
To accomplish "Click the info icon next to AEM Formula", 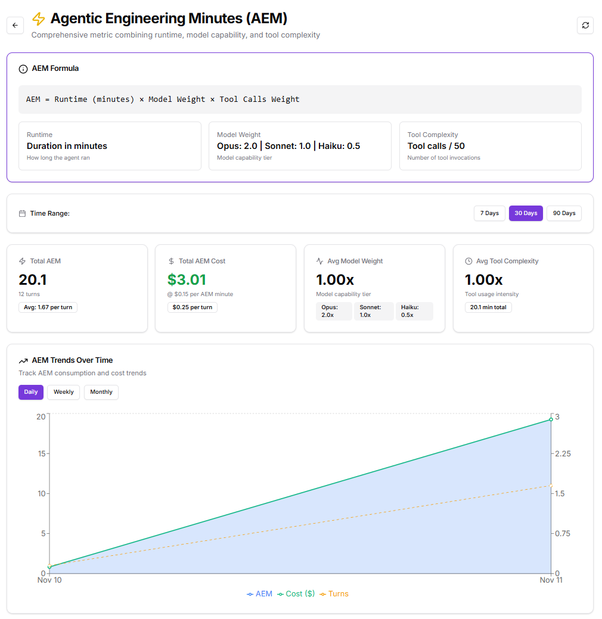I will [x=23, y=69].
